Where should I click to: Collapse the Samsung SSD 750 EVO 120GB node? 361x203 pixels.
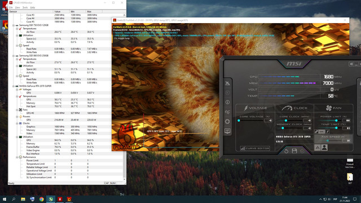point(14,25)
